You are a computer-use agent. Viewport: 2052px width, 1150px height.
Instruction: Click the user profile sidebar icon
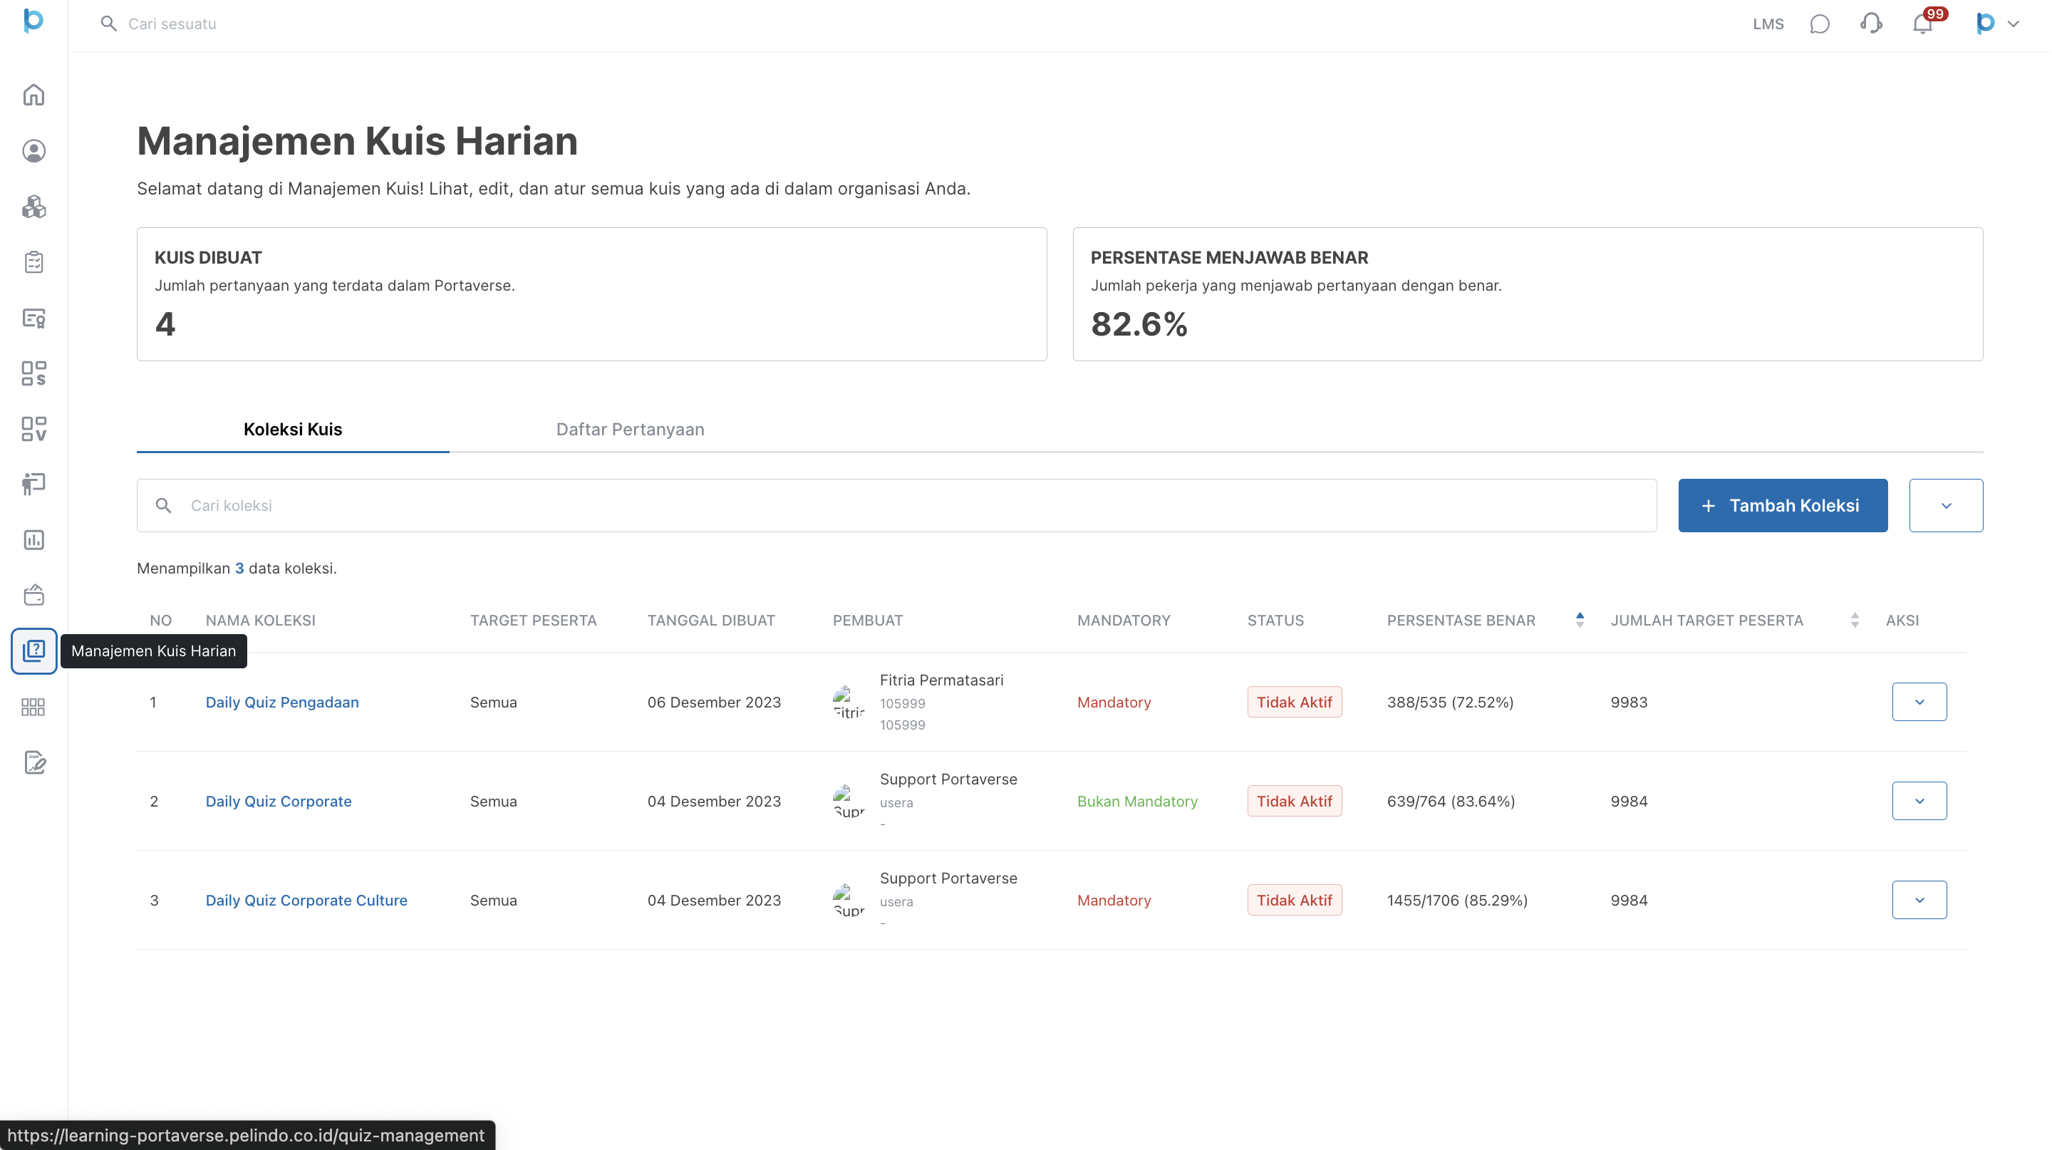coord(33,150)
